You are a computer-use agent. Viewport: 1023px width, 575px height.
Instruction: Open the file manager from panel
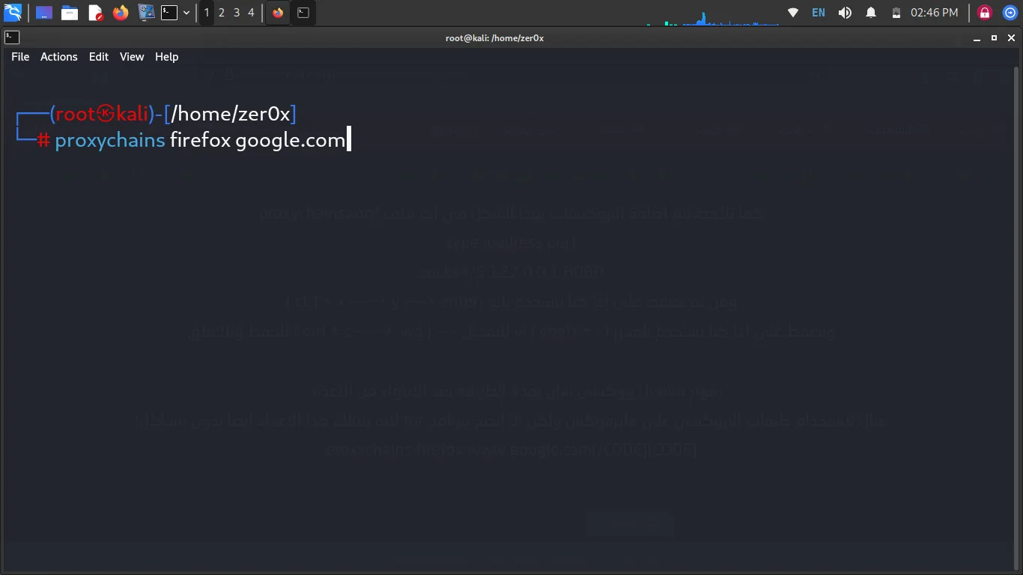[x=70, y=13]
